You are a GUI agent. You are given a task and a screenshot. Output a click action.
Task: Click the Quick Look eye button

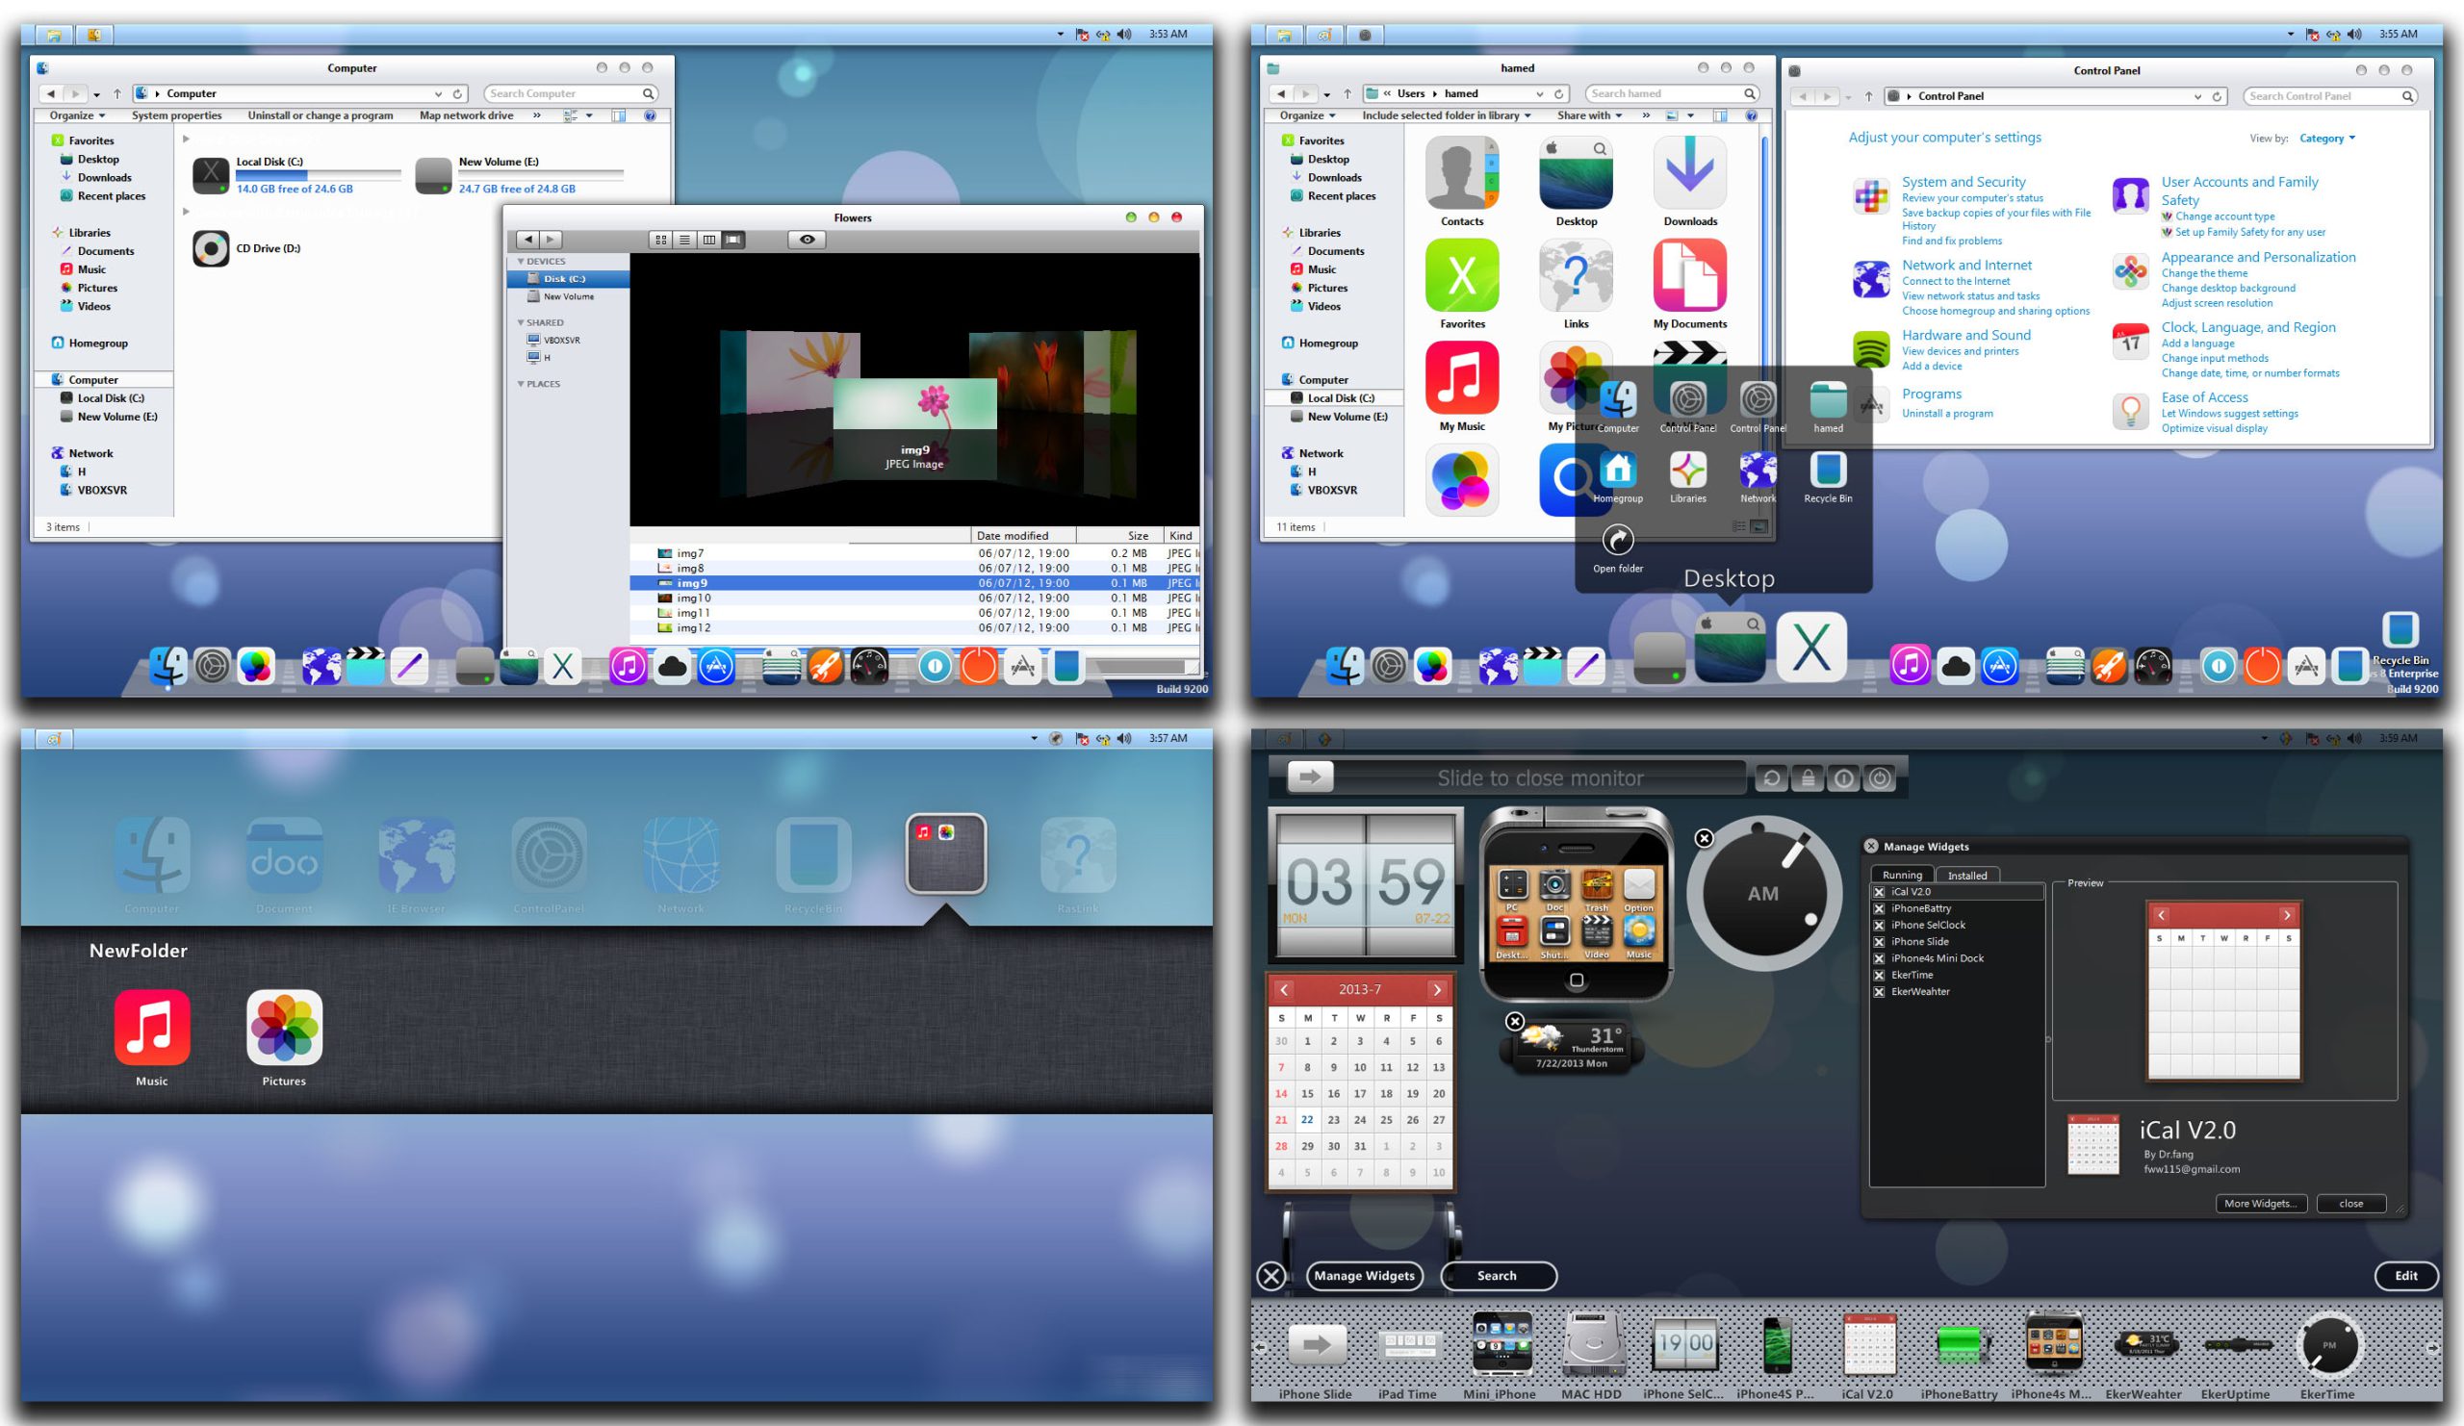807,240
